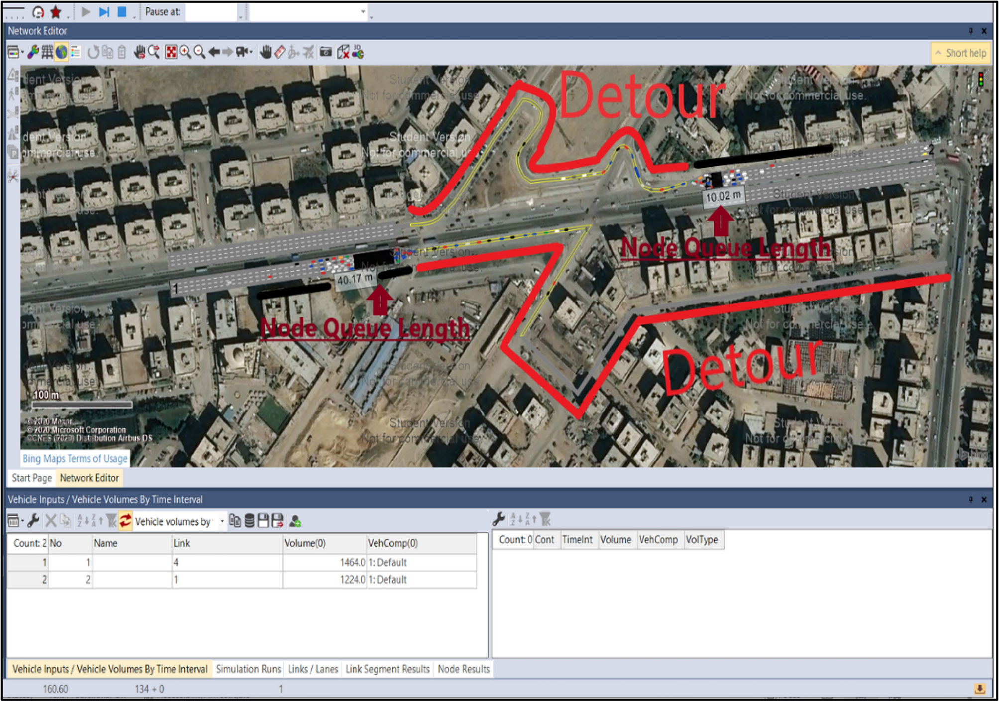Take a network screenshot with camera icon
Viewport: 999px width, 702px height.
pyautogui.click(x=326, y=52)
